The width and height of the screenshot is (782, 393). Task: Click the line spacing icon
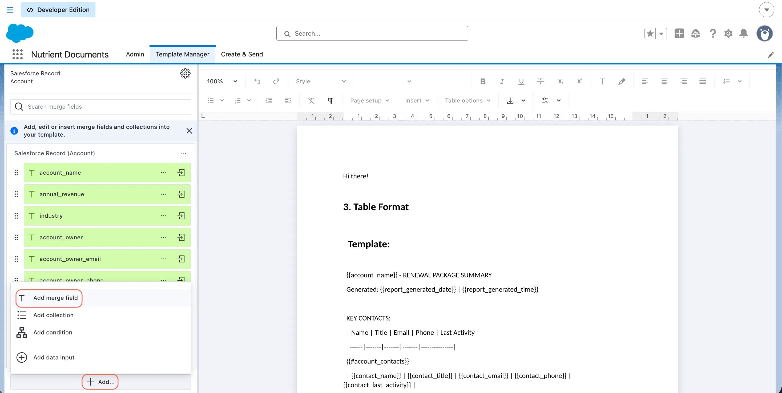726,81
